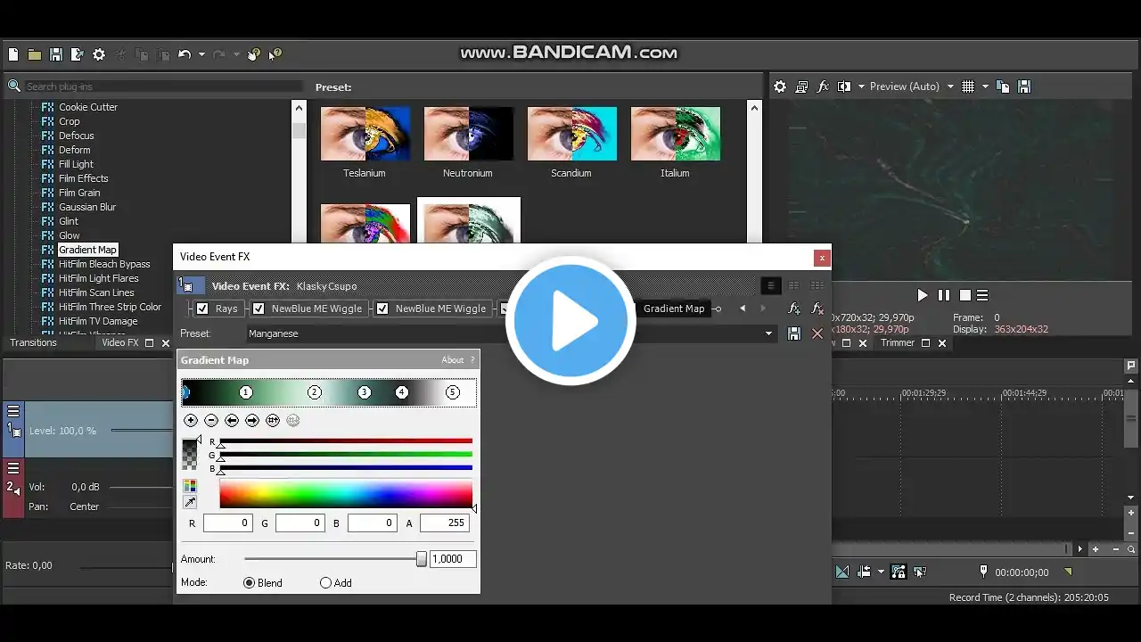The image size is (1141, 642).
Task: Toggle video output FX in the preview toolbar
Action: click(823, 86)
